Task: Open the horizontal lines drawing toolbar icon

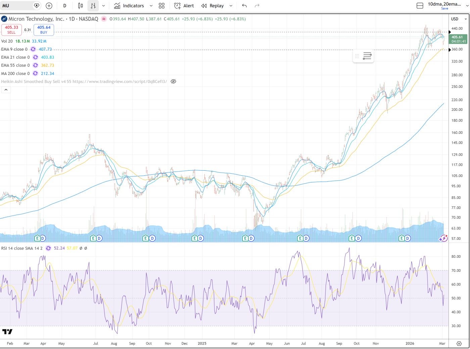Action: 367,56
